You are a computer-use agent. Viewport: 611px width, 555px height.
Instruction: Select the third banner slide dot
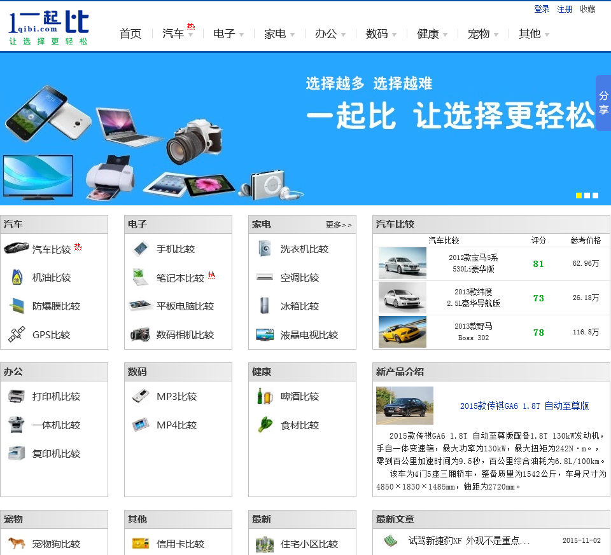[x=596, y=195]
